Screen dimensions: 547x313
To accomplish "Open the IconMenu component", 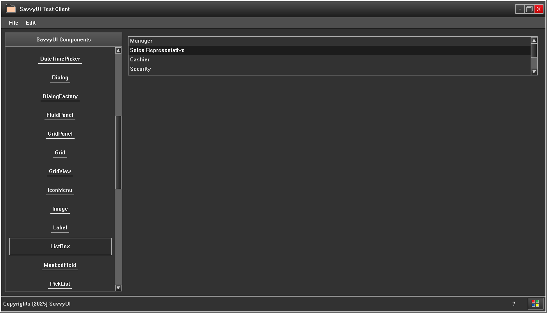I will 60,190.
